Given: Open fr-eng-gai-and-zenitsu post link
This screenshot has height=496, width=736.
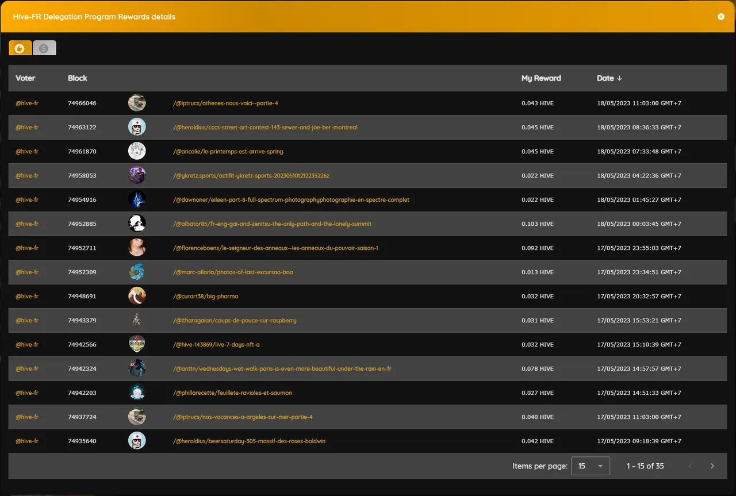Looking at the screenshot, I should pos(273,224).
